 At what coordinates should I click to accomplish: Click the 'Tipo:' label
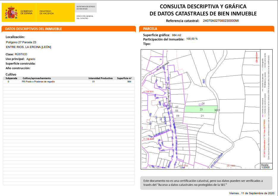[147, 44]
